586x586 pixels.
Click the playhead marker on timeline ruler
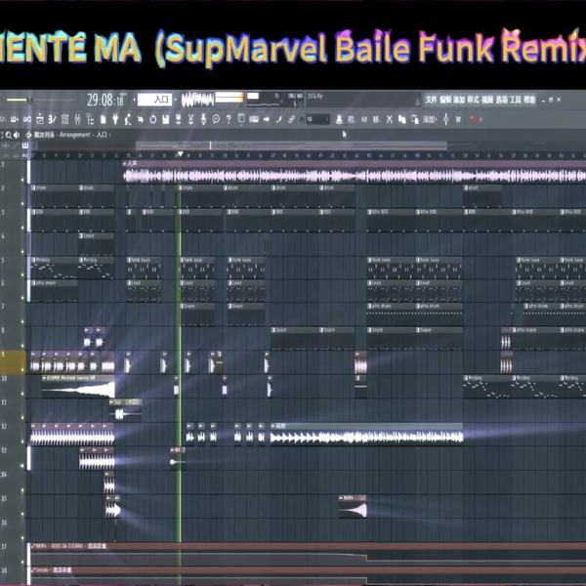tap(180, 154)
